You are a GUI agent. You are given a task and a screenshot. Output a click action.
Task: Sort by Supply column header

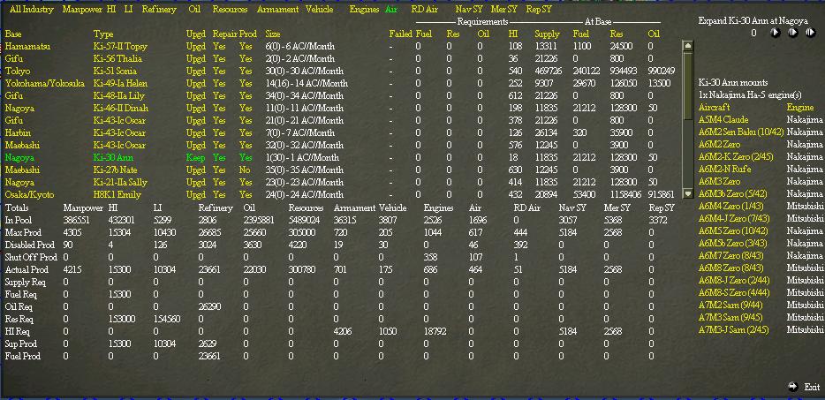coord(547,34)
